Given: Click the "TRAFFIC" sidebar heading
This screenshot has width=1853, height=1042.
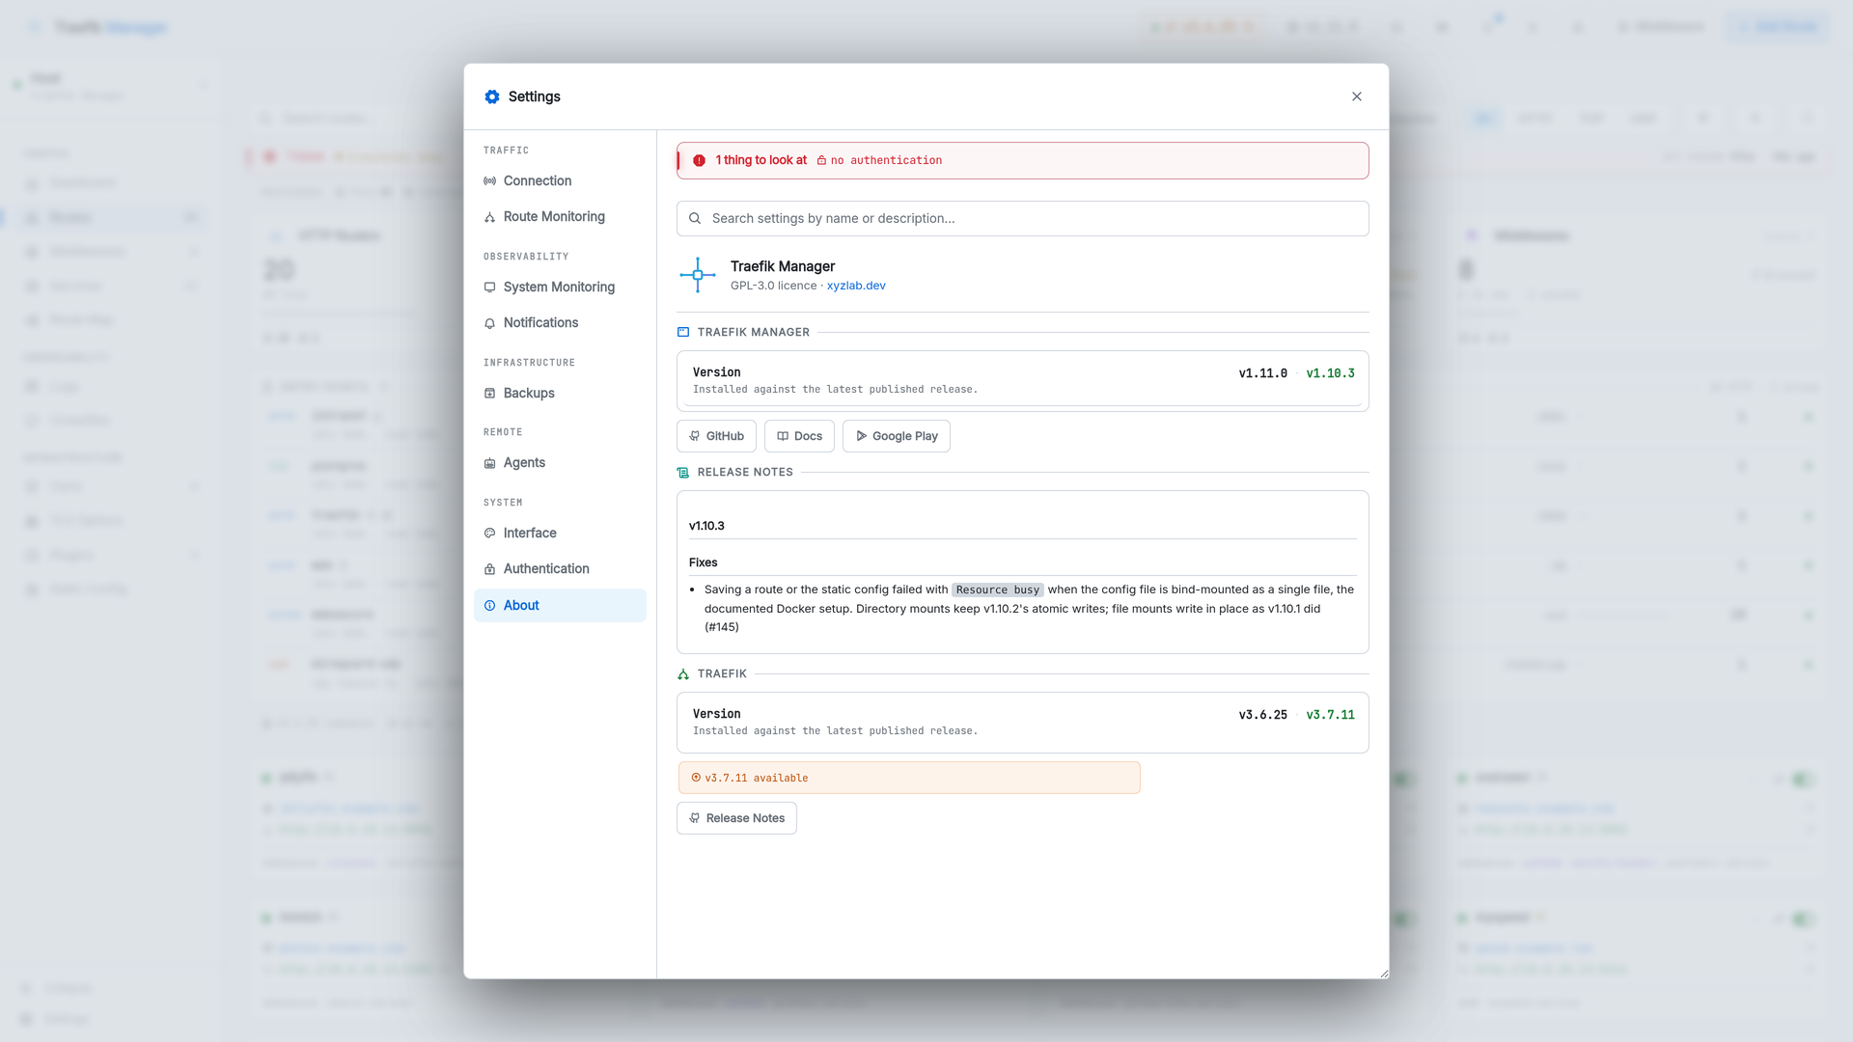Looking at the screenshot, I should point(506,151).
